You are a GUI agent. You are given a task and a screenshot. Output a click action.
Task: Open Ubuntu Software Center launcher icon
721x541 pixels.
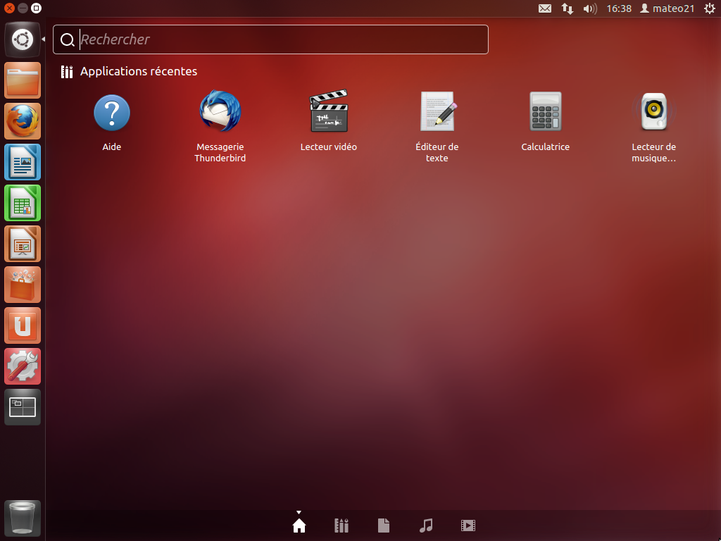tap(23, 285)
